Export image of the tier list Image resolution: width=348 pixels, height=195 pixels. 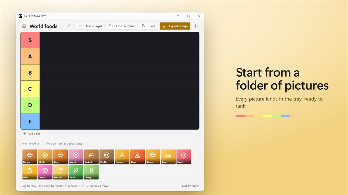click(x=175, y=26)
